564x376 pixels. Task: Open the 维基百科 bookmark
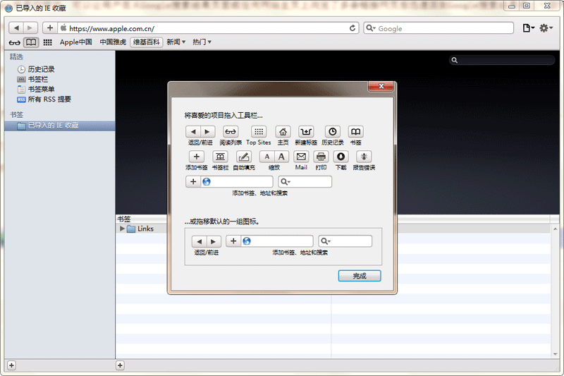[147, 42]
